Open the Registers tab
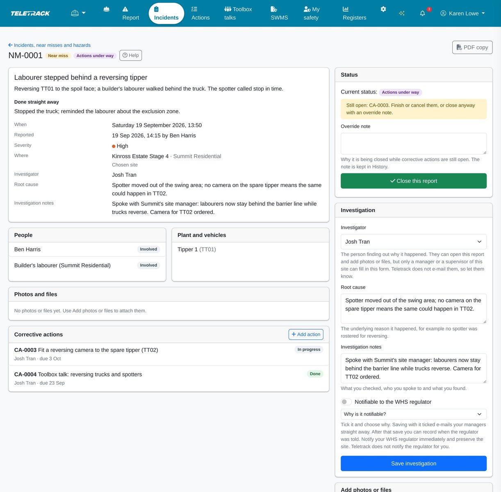Image resolution: width=501 pixels, height=492 pixels. coord(354,14)
